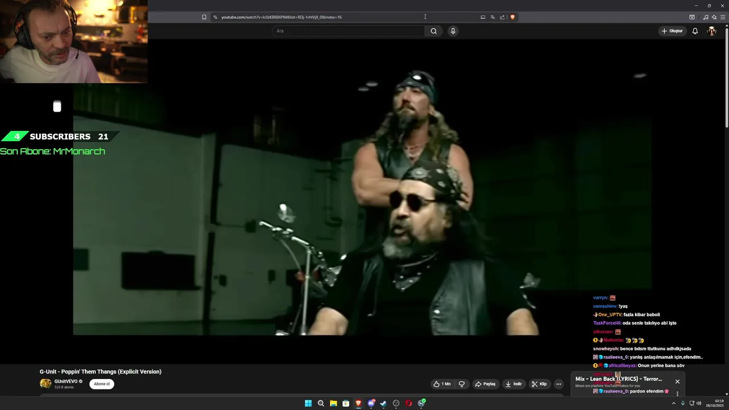Screen dimensions: 729x410
Task: Open more actions three-dot button beside Klip
Action: pyautogui.click(x=559, y=384)
